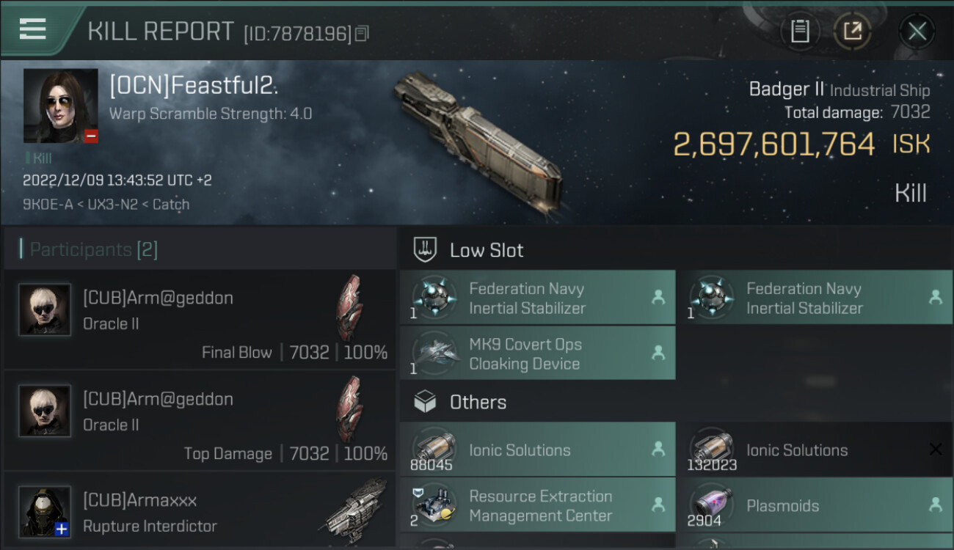Click the Low Slot section header
Screen dimensions: 954x550
click(486, 250)
